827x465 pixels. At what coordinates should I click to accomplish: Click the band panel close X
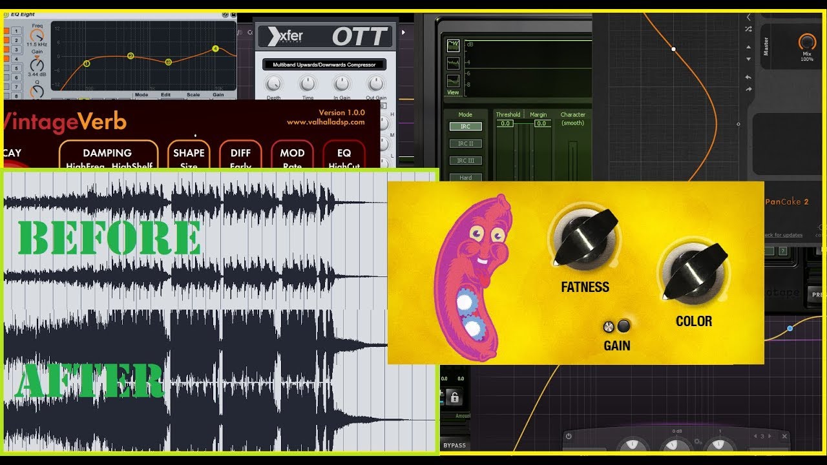[x=784, y=437]
